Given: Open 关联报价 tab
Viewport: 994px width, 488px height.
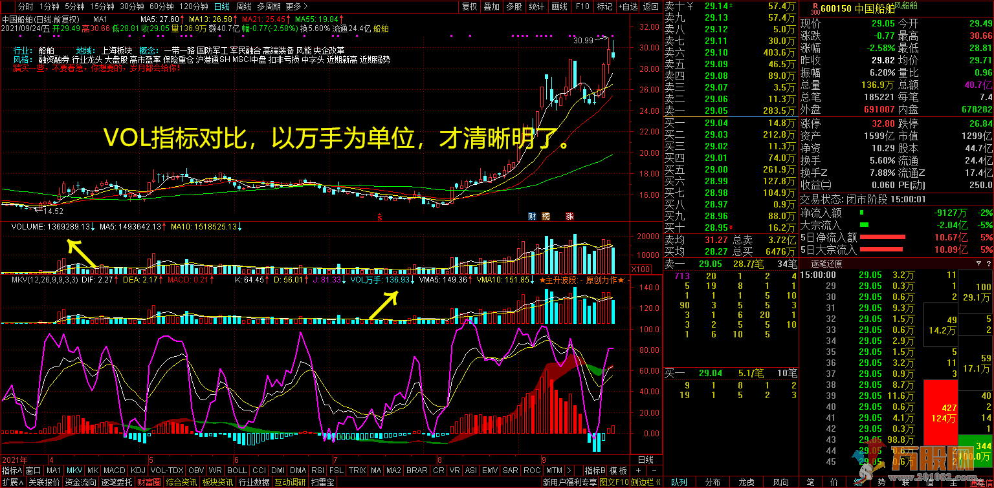Looking at the screenshot, I should point(43,482).
